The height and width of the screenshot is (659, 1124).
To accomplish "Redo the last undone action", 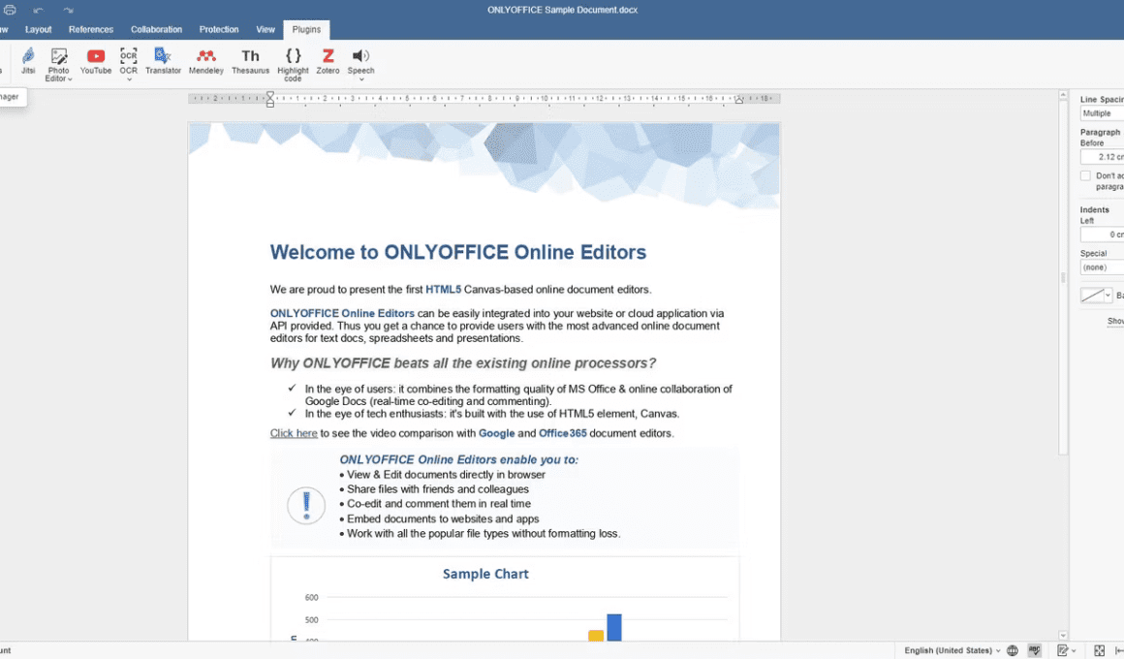I will [x=68, y=10].
